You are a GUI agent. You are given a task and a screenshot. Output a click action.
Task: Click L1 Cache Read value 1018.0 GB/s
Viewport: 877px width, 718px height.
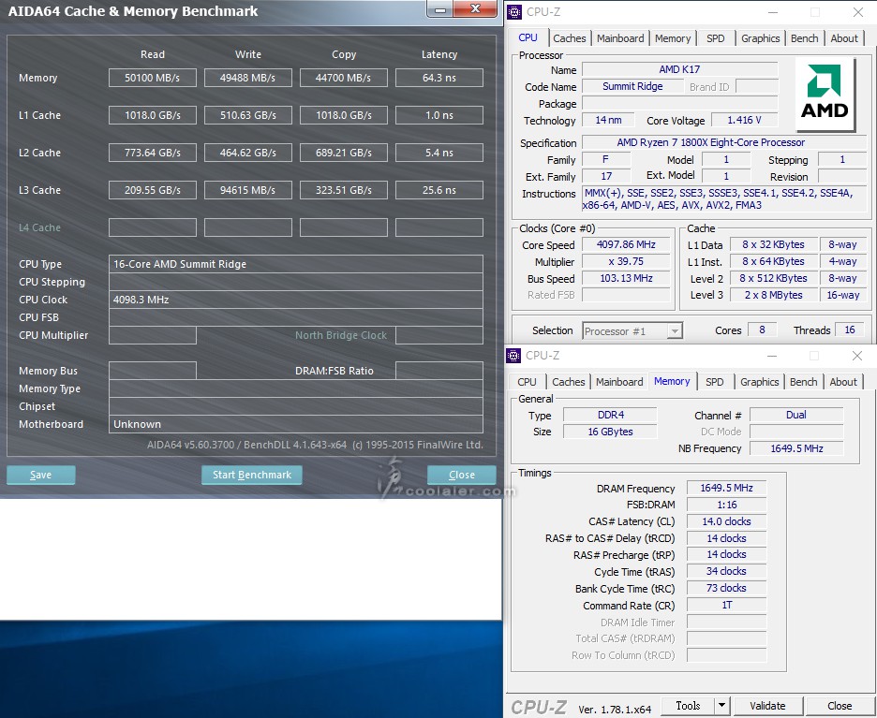[152, 115]
